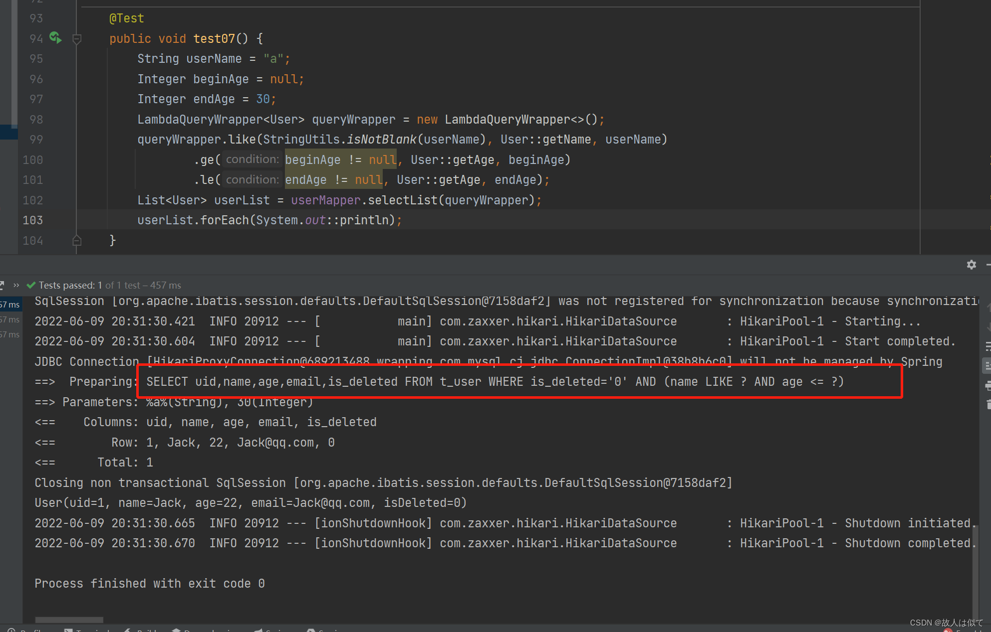
Task: Click the Total: 1 log line
Action: point(94,463)
